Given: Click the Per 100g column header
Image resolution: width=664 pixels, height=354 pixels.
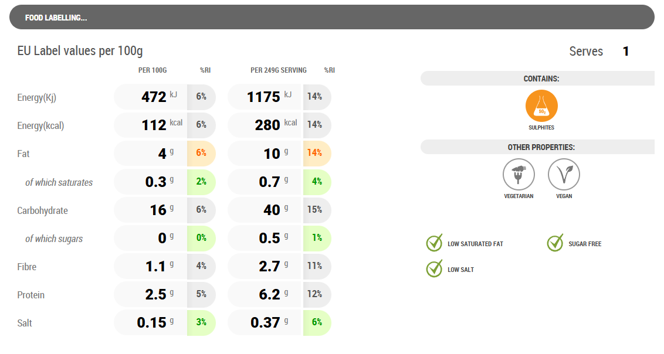Looking at the screenshot, I should [x=153, y=70].
